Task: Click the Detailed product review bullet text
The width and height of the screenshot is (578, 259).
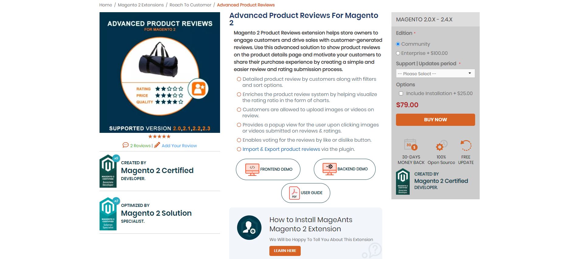Action: point(309,82)
